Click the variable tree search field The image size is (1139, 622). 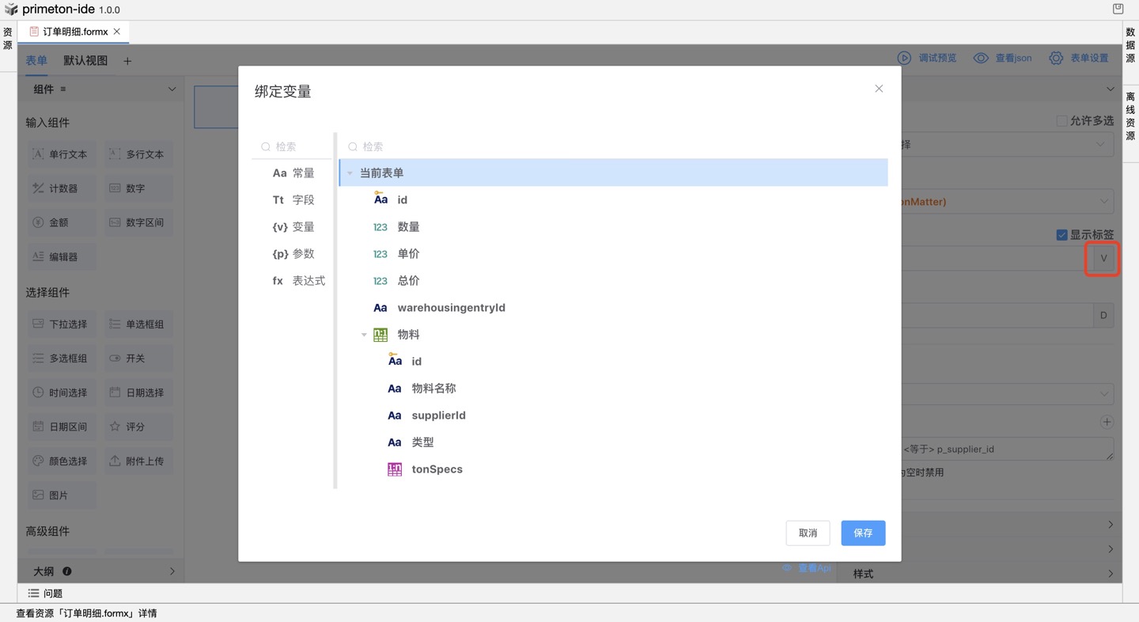click(x=617, y=146)
